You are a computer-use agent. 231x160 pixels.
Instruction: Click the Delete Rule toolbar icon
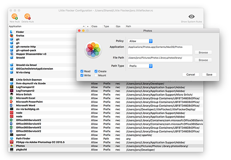pyautogui.click(x=27, y=17)
